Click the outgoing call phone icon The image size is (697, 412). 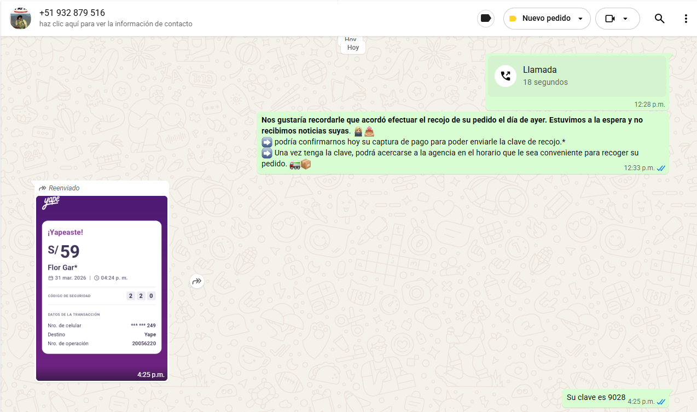[x=506, y=76]
